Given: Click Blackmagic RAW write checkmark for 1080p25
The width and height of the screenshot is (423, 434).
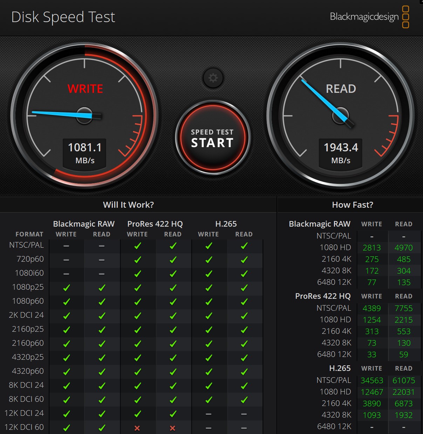Looking at the screenshot, I should pyautogui.click(x=66, y=288).
